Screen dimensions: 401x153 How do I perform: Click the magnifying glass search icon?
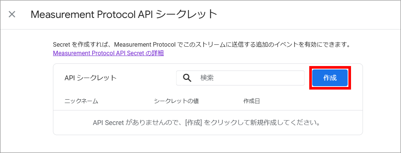click(x=187, y=78)
